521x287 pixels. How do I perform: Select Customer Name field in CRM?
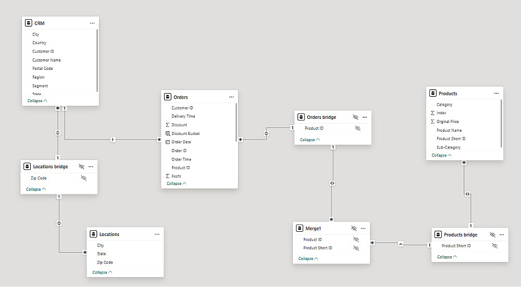point(46,60)
